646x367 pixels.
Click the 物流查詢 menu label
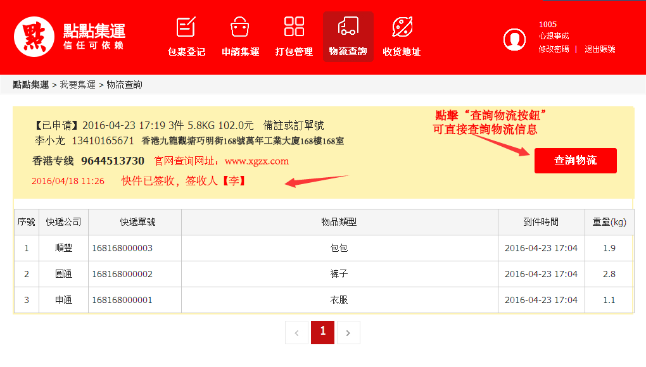click(x=348, y=51)
